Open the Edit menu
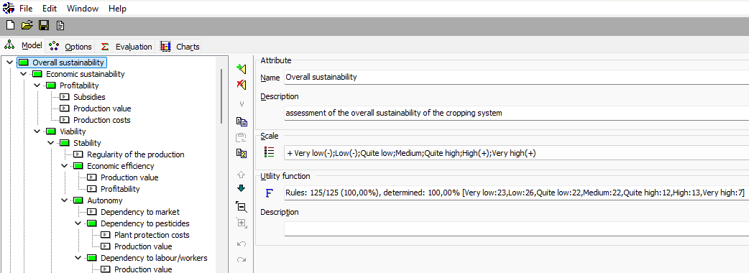749x273 pixels. [x=49, y=9]
